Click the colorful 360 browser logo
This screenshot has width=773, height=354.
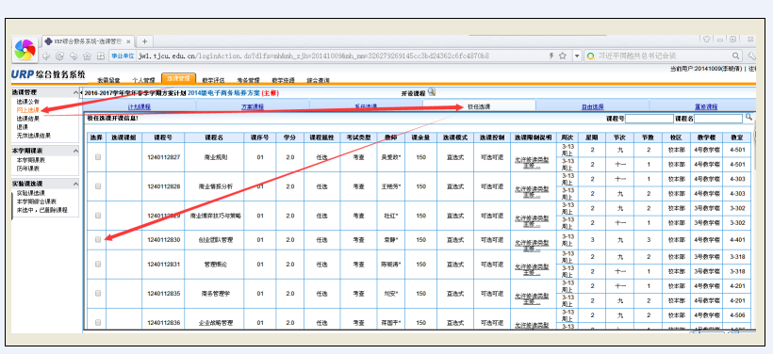(25, 50)
